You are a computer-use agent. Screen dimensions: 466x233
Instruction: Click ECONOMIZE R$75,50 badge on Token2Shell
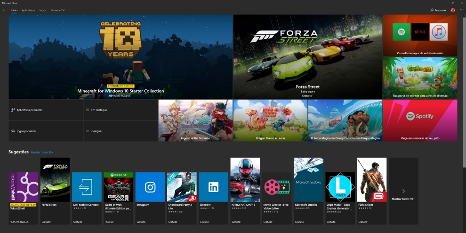23,205
